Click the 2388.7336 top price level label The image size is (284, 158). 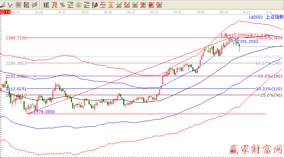pos(16,38)
